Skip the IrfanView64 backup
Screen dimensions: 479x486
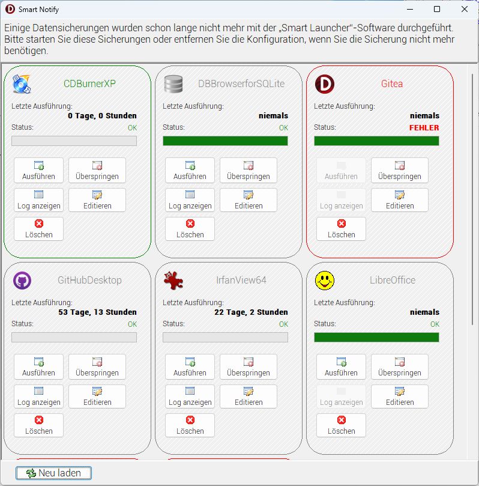pos(249,366)
